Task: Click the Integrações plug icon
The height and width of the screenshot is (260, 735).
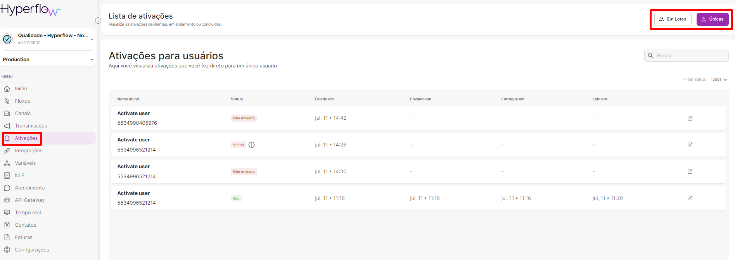Action: tap(7, 151)
